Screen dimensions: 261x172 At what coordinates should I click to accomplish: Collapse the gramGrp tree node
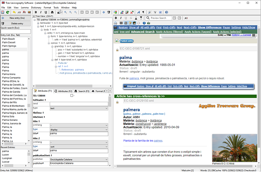[52, 46]
